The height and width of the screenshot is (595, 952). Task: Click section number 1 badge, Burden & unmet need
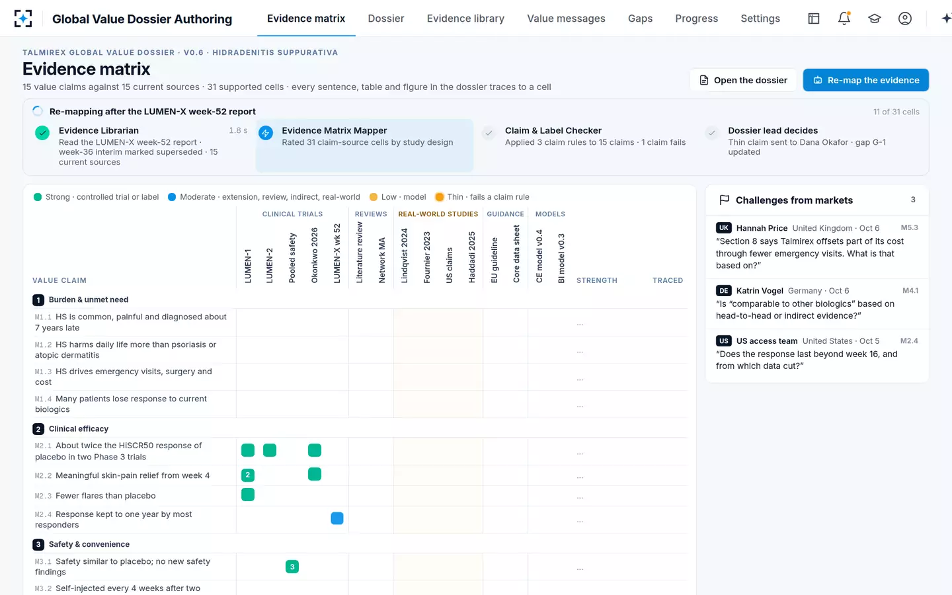[38, 300]
